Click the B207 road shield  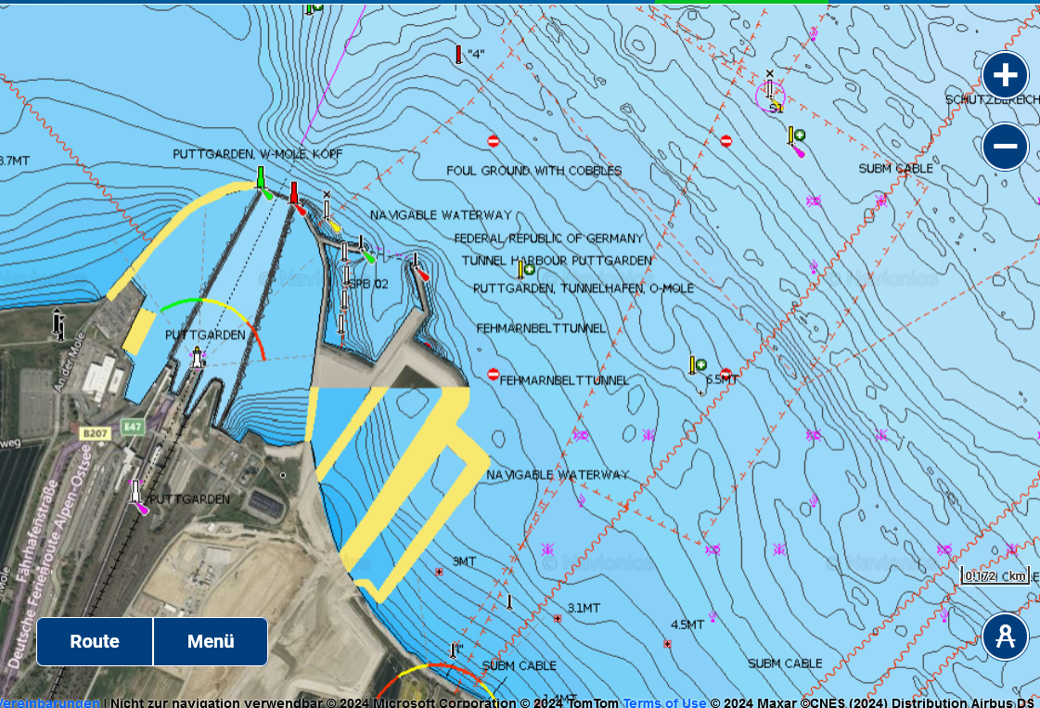tap(95, 432)
